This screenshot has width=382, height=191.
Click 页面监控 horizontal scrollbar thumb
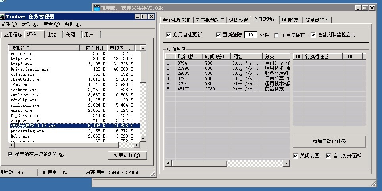click(x=199, y=164)
